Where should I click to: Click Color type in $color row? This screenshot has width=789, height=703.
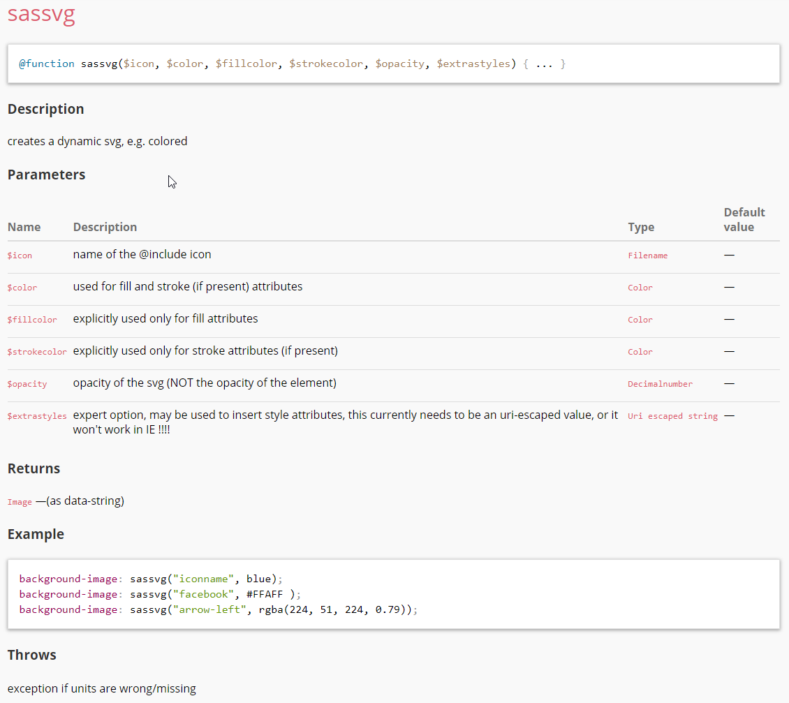click(640, 288)
